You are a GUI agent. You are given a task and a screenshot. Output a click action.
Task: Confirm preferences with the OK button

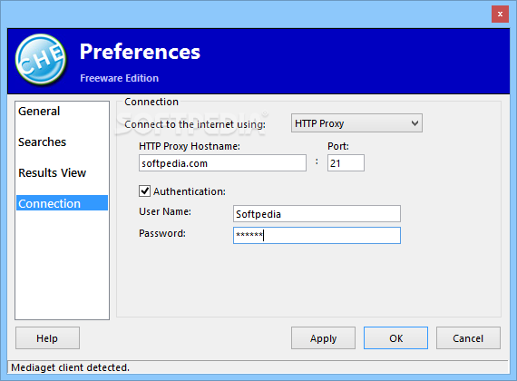(395, 338)
